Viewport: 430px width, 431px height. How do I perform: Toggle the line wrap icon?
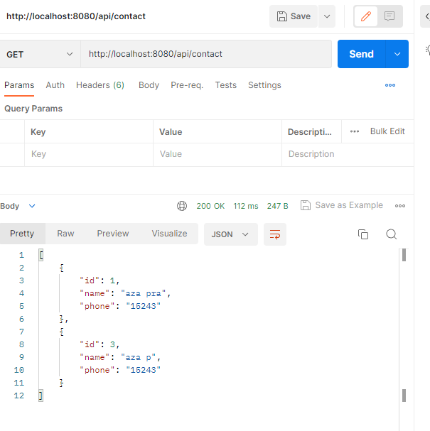point(275,234)
